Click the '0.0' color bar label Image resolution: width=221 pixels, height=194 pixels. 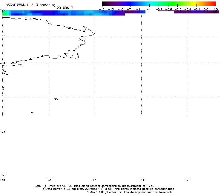pos(206,10)
